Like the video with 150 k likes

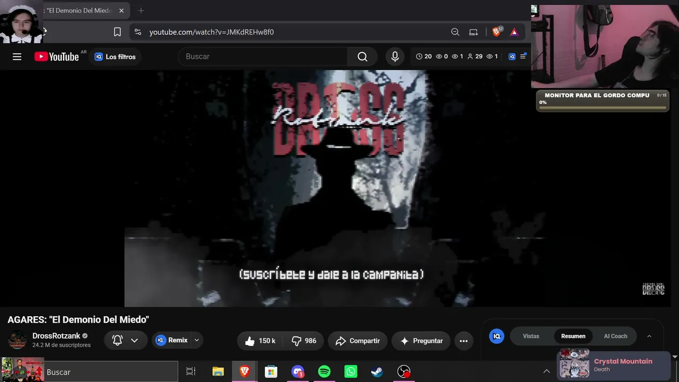pos(260,341)
